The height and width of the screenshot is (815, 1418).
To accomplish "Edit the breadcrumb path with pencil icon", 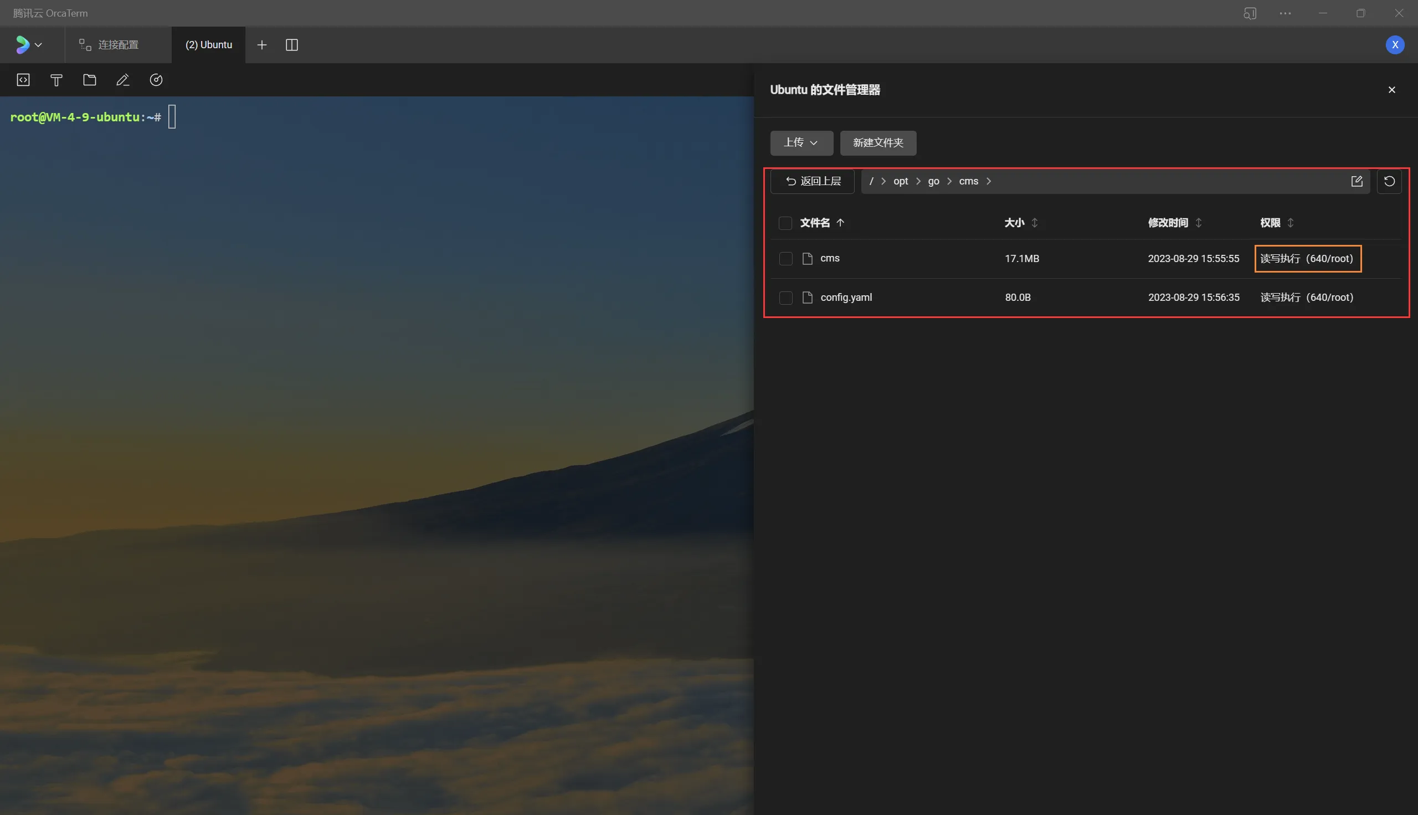I will (x=1357, y=181).
